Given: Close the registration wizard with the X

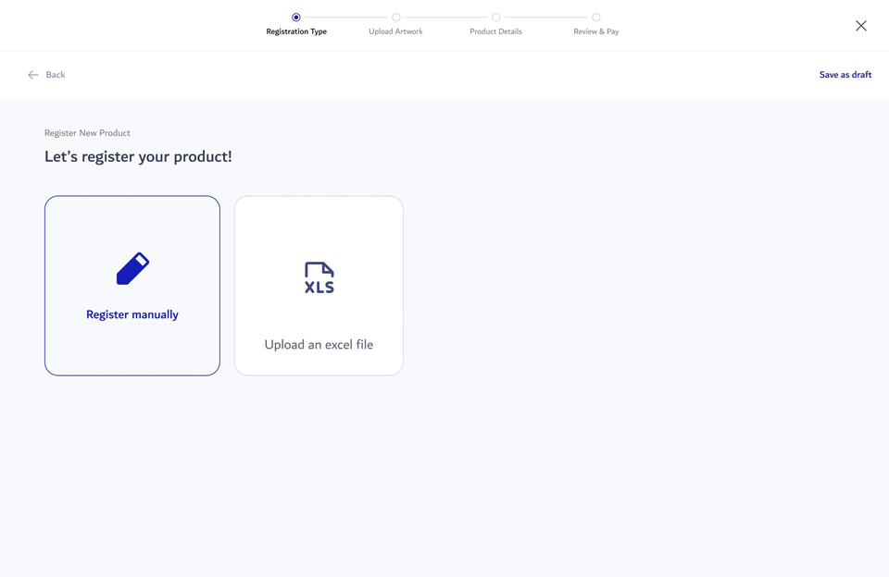Looking at the screenshot, I should [x=860, y=26].
